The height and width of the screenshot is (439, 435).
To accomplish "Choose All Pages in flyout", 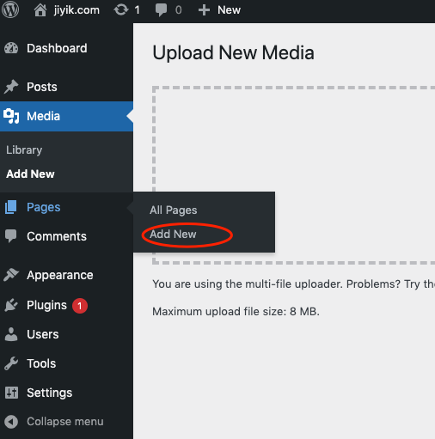I will tap(174, 210).
